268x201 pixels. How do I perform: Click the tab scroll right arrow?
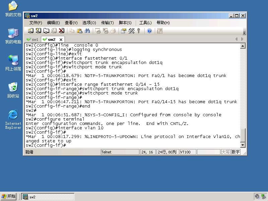(242, 39)
